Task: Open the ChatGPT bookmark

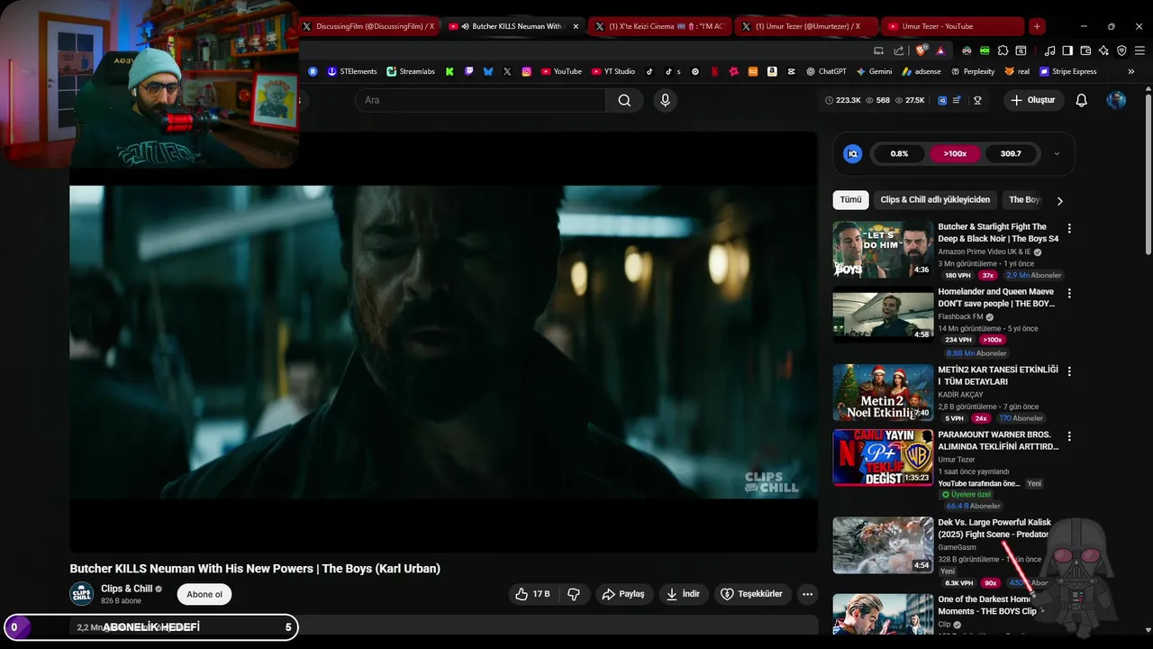Action: coord(826,71)
